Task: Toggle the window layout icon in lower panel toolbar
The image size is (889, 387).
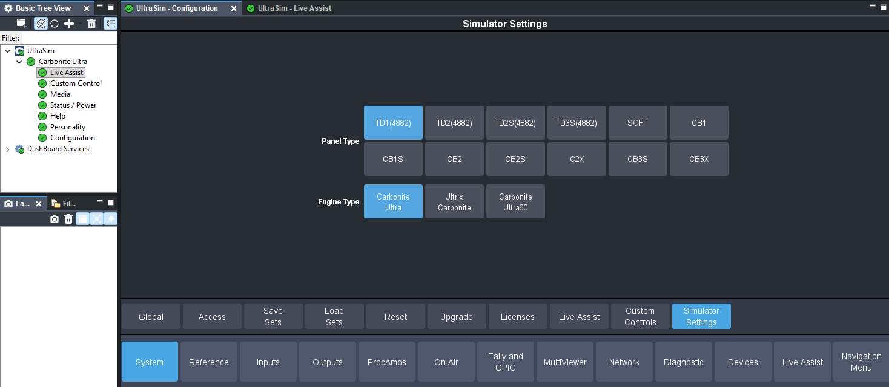Action: pyautogui.click(x=83, y=219)
